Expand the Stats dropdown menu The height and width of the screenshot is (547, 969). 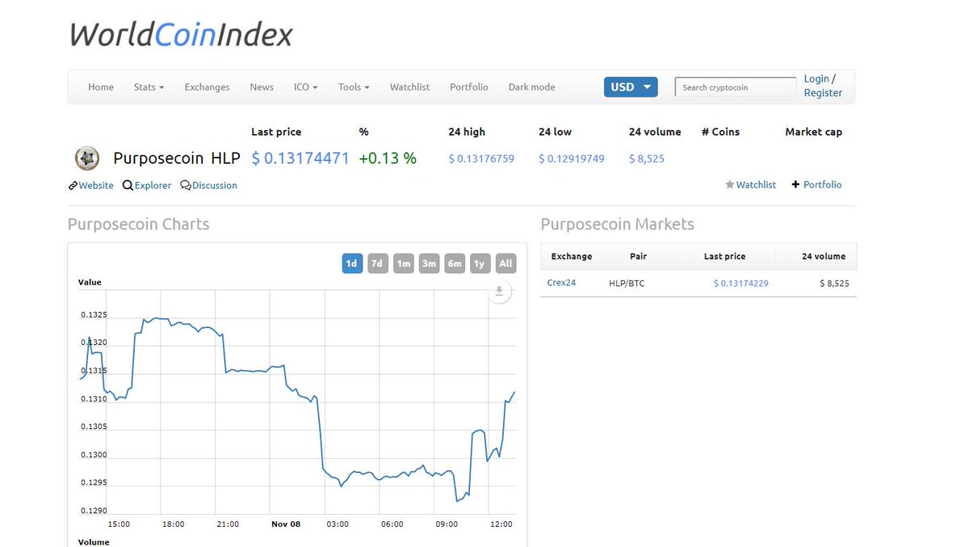coord(149,87)
